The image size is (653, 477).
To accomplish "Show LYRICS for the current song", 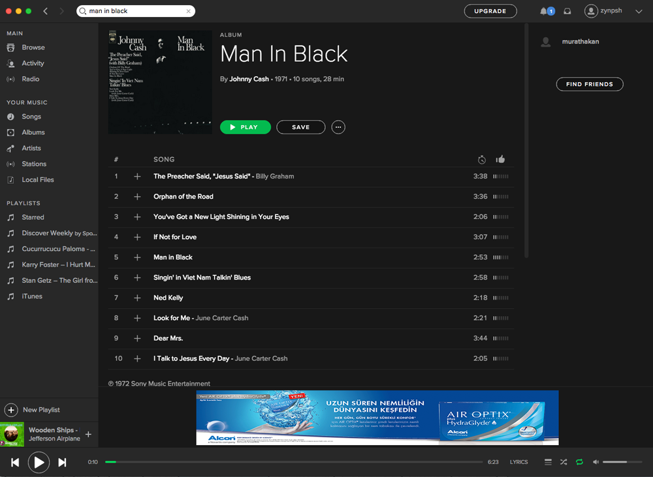I will 519,462.
